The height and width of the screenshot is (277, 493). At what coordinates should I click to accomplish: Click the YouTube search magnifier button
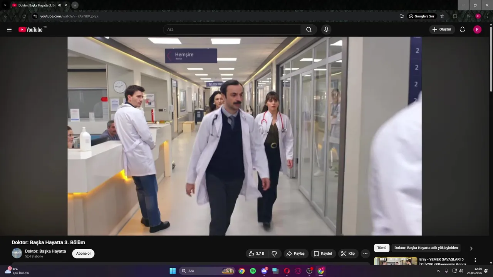point(309,30)
